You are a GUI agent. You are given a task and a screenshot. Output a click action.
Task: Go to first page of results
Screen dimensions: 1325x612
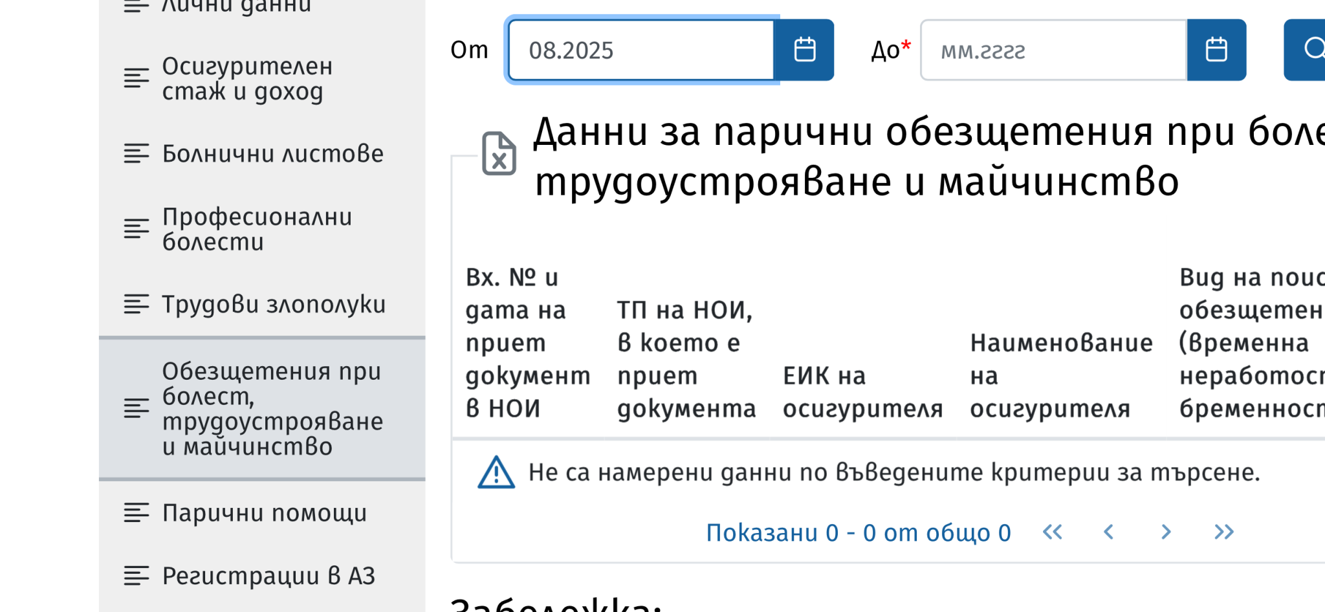(1053, 532)
